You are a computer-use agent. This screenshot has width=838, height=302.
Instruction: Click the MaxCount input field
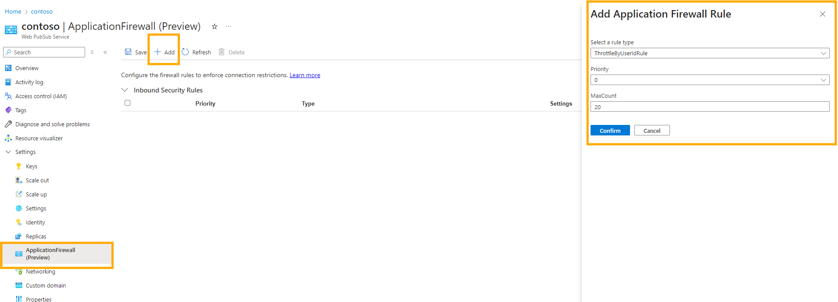(x=709, y=107)
